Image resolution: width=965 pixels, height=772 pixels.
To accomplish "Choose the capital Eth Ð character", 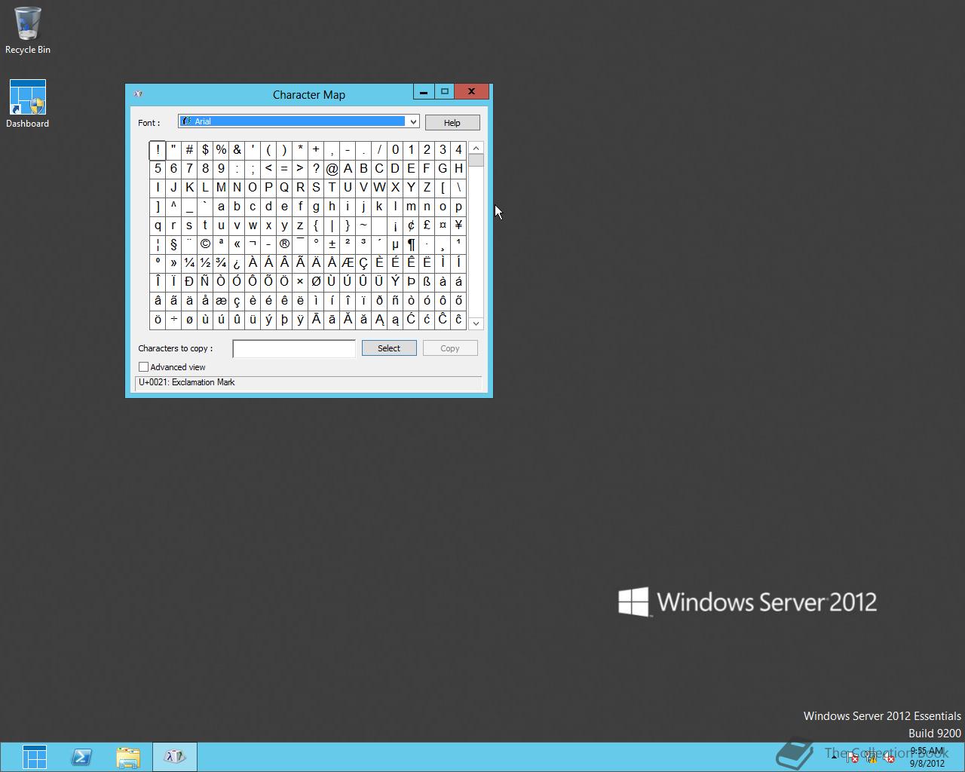I will [x=189, y=282].
